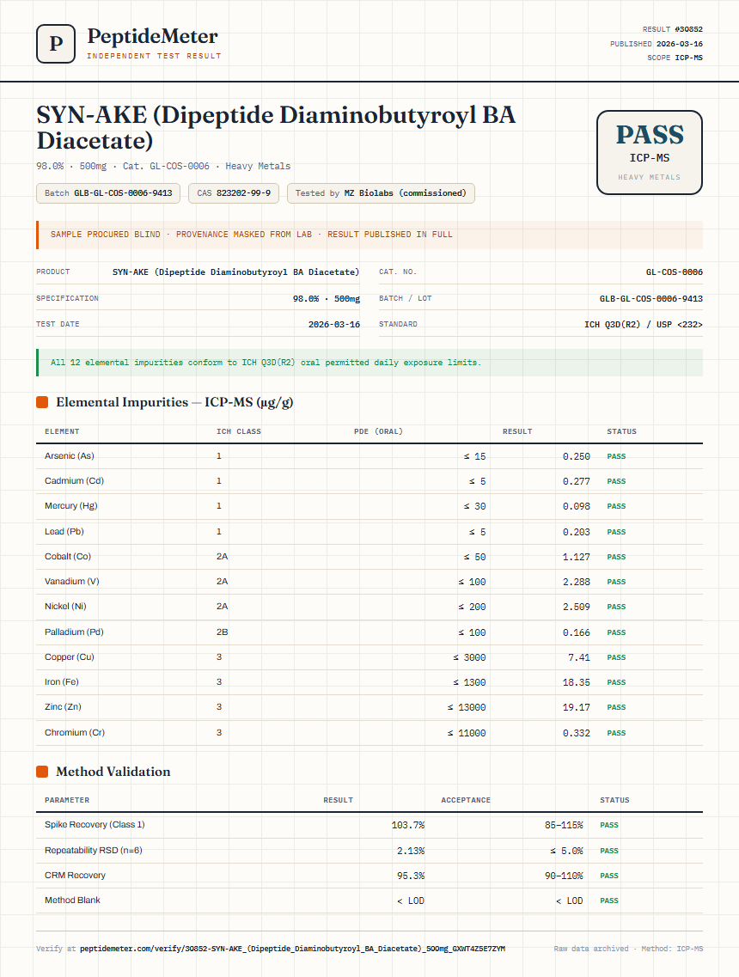Click the PDE (ORAL) column header
739x977 pixels.
point(378,431)
